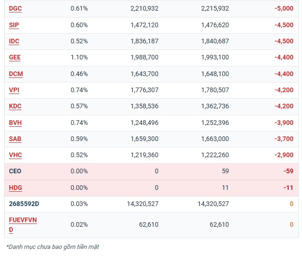Click the value 11 in the HDG row
302x259 pixels.
coord(225,188)
